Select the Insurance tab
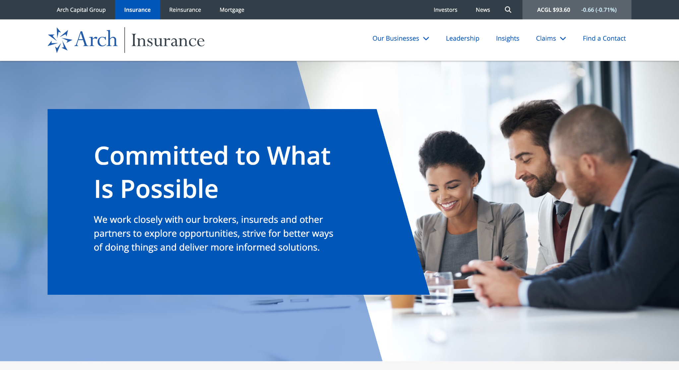The image size is (679, 370). click(137, 10)
